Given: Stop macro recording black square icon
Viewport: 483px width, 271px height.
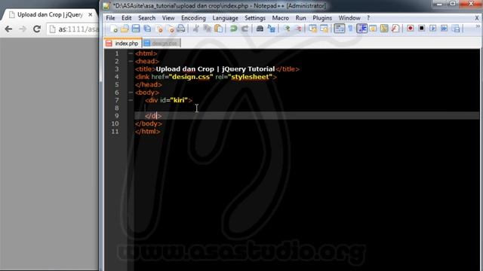Looking at the screenshot, I should pos(421,29).
